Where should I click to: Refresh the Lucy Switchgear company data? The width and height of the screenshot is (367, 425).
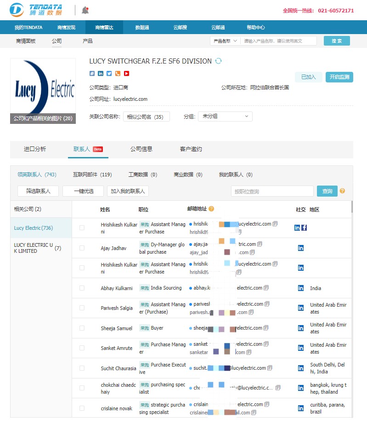[218, 61]
